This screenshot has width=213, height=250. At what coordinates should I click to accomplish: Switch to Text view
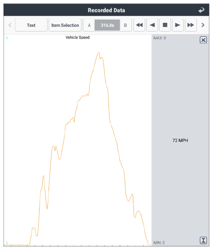click(x=31, y=25)
